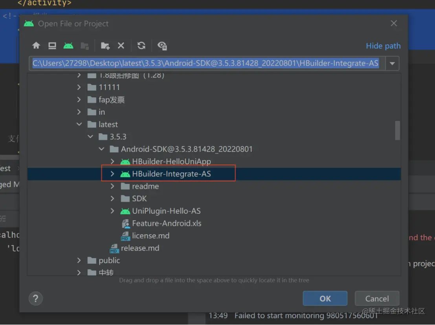435x325 pixels.
Task: Collapse the latest folder
Action: 79,124
